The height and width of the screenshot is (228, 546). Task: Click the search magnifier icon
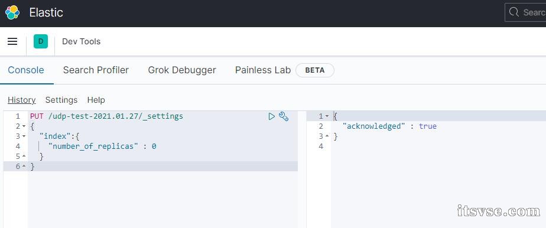(513, 12)
